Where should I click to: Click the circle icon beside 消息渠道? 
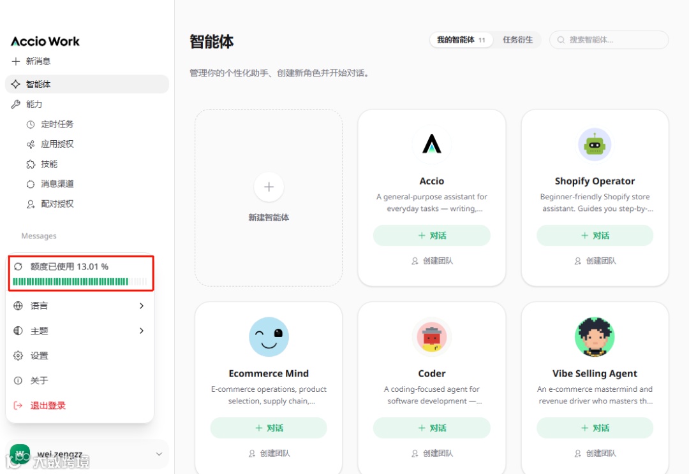[31, 184]
